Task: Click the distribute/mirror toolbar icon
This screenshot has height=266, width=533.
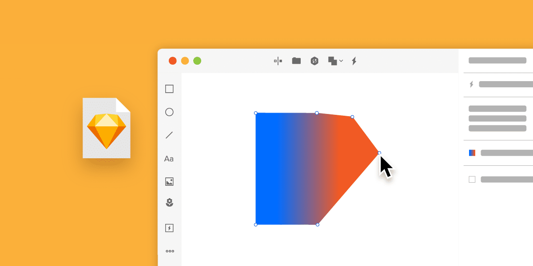Action: (278, 61)
